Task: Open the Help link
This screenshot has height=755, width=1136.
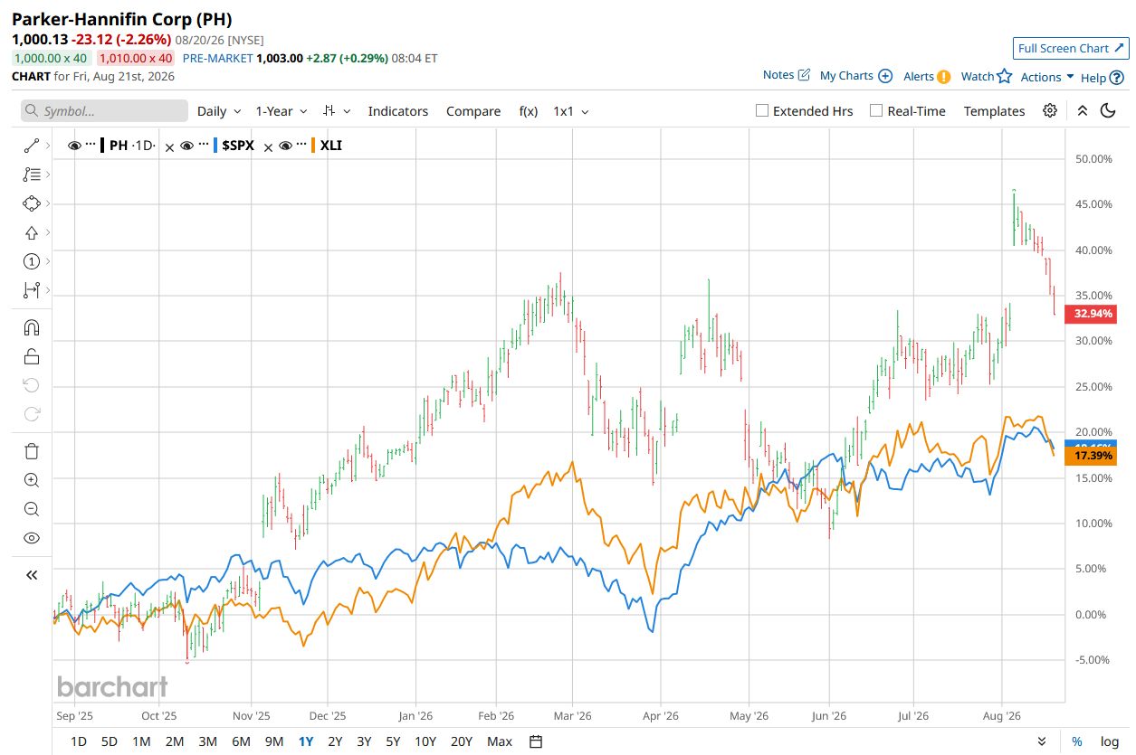Action: (1103, 77)
